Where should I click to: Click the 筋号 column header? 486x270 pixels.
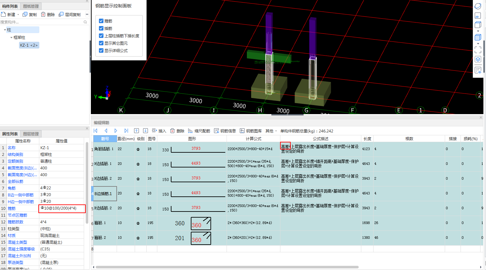pos(105,139)
